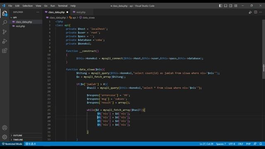Open the Run menu
Viewport: 265px width, 149px height.
click(x=53, y=6)
